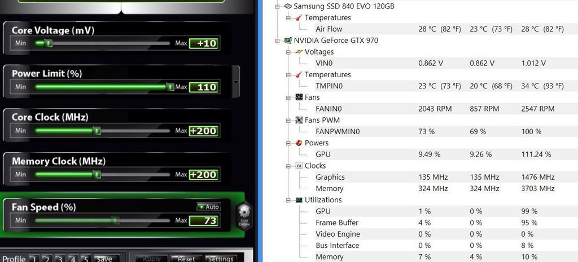This screenshot has height=262, width=578.
Task: Collapse the GPU Temperatures node above TMPIN0
Action: pyautogui.click(x=288, y=75)
